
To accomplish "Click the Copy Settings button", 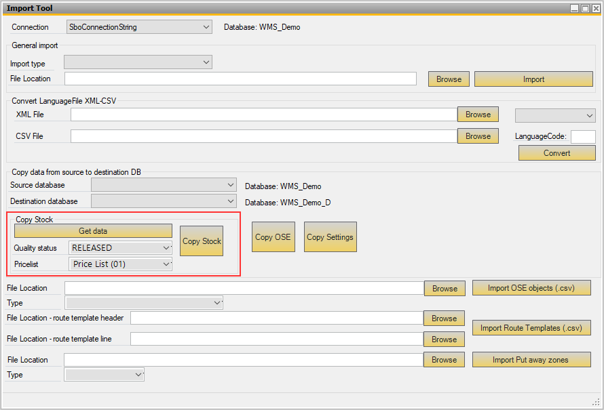I will (x=330, y=237).
